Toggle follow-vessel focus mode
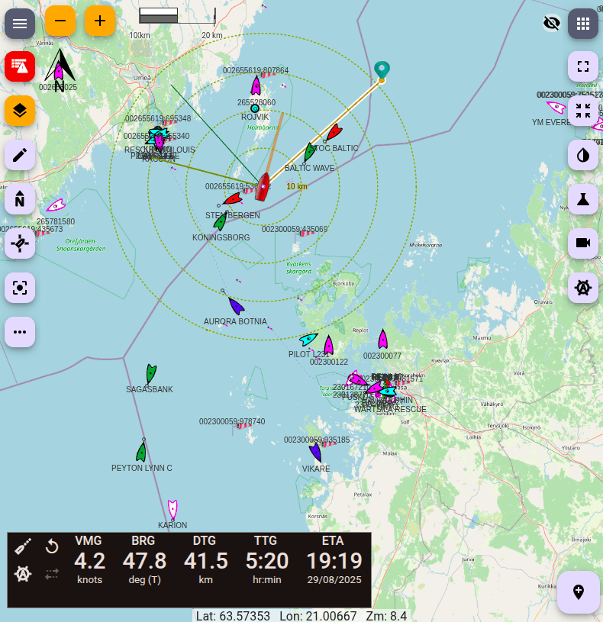 20,288
